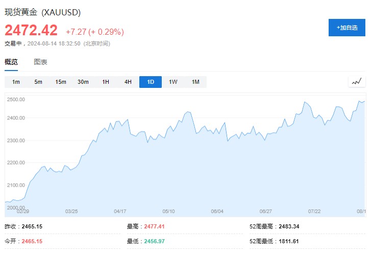Click the 最高 value 2477.41
This screenshot has width=372, height=255.
click(x=154, y=226)
